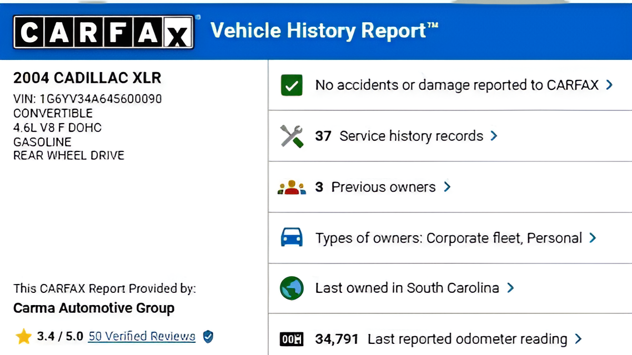Viewport: 632px width, 355px height.
Task: Expand the types of owners chevron
Action: (x=593, y=238)
